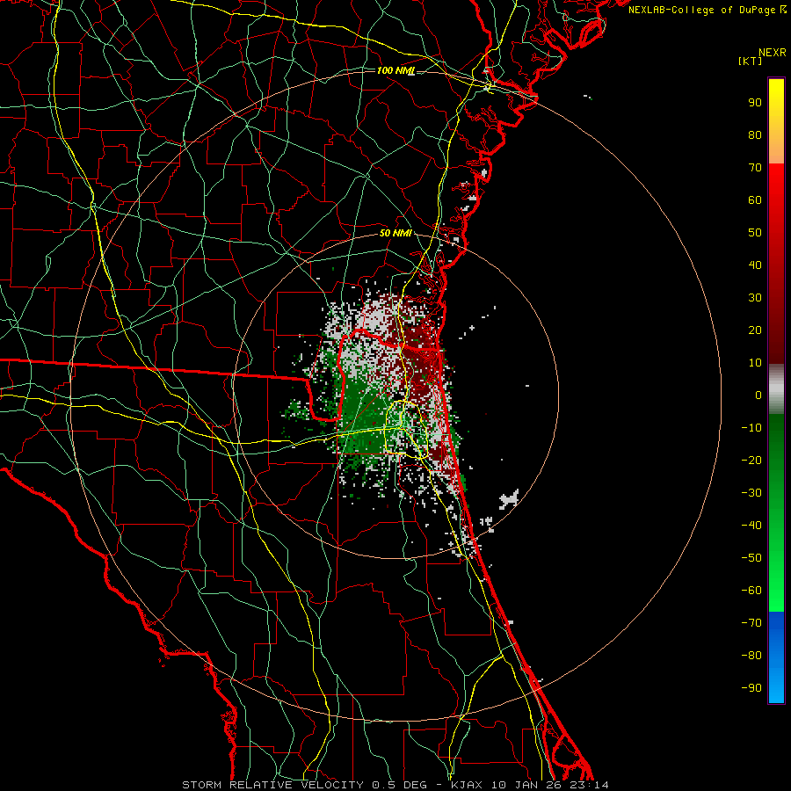The image size is (791, 791).
Task: Click the 30 value on velocity scale
Action: [x=755, y=298]
